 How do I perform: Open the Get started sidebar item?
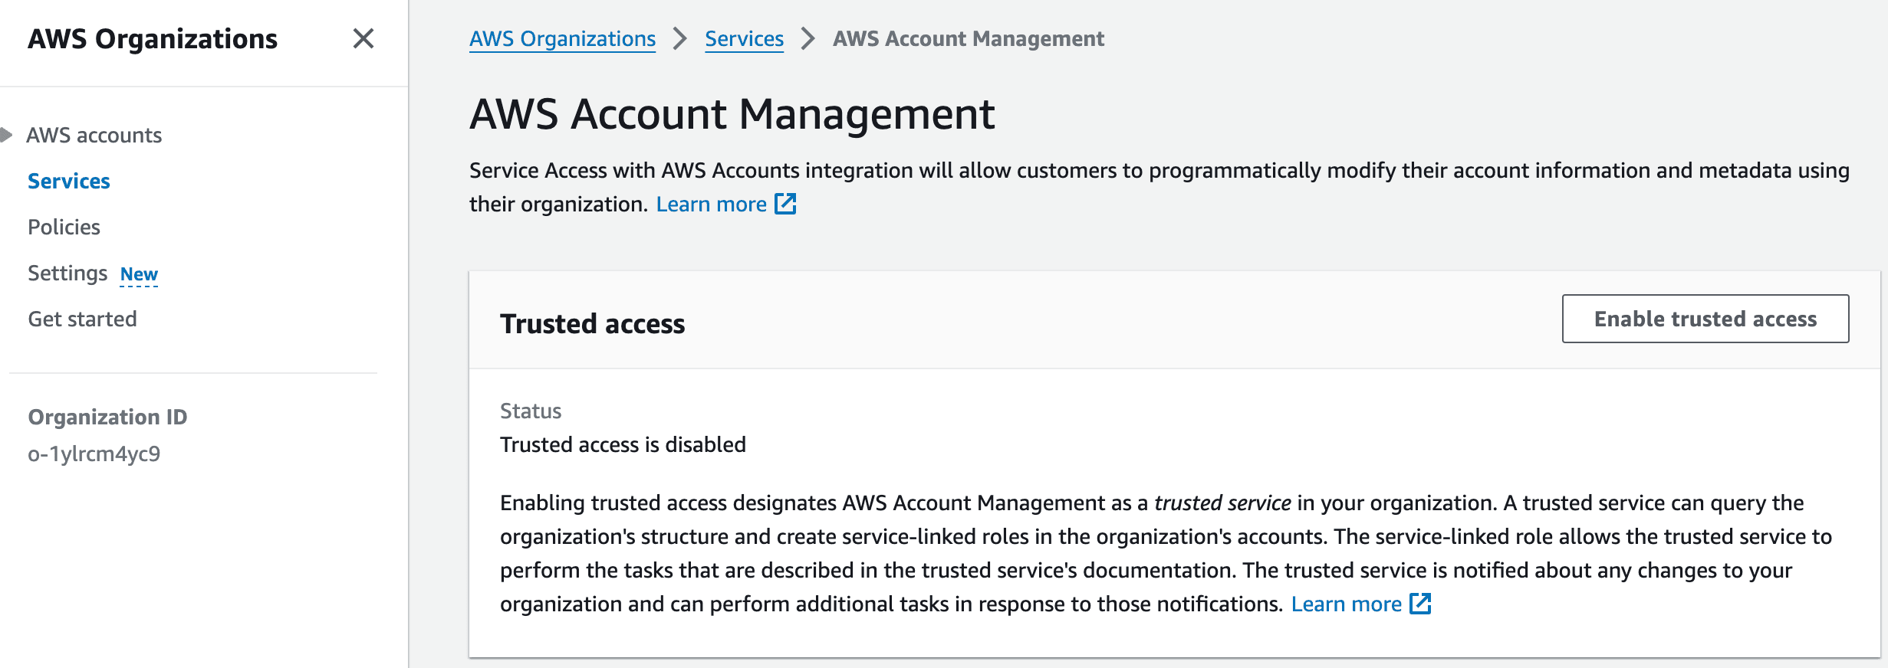tap(82, 319)
